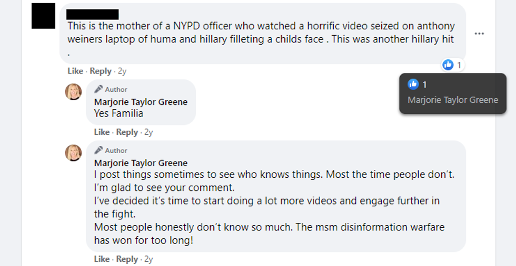Like the "I post things sometimes" reply
Screen dimensions: 516x266
pos(102,259)
